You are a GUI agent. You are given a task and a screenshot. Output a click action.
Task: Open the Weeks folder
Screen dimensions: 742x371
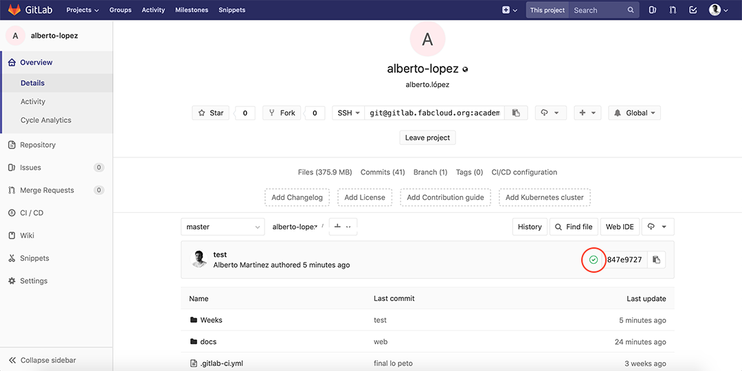pos(211,320)
